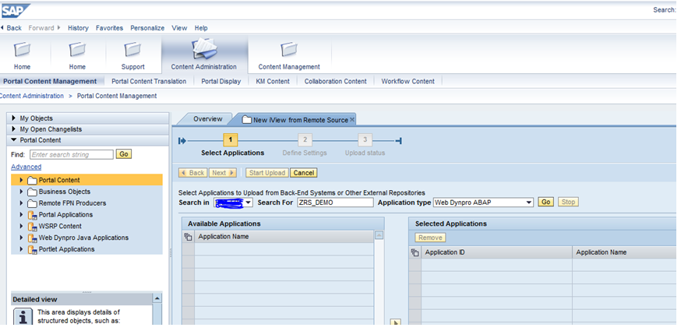
Task: Open Content Administration icon
Action: [204, 48]
